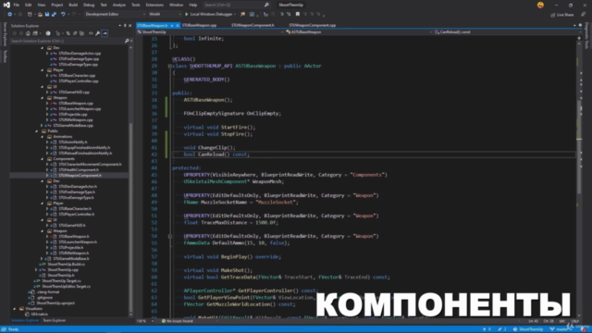The image size is (592, 333).
Task: Collapse the Public folder in tree
Action: pyautogui.click(x=37, y=131)
